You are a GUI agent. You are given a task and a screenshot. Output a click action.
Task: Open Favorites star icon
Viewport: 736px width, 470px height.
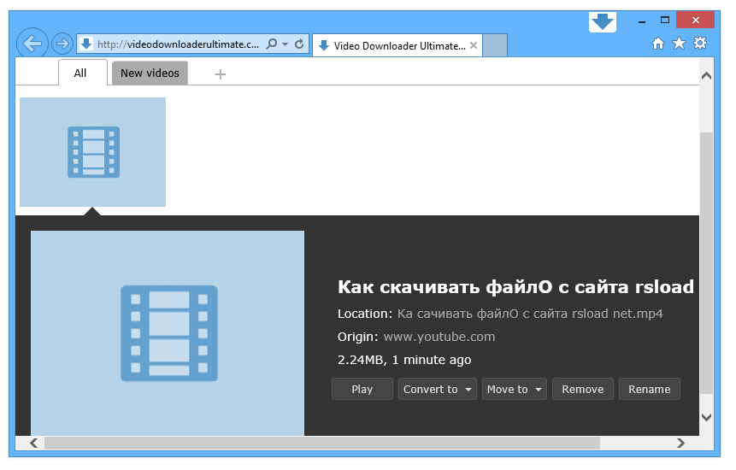679,44
